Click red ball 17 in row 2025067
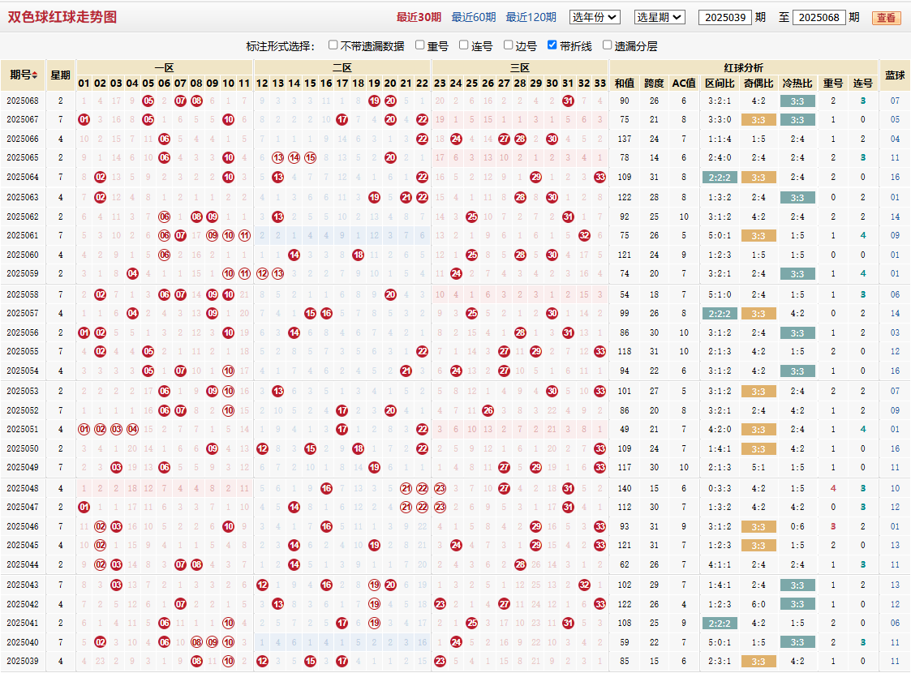 (x=342, y=120)
